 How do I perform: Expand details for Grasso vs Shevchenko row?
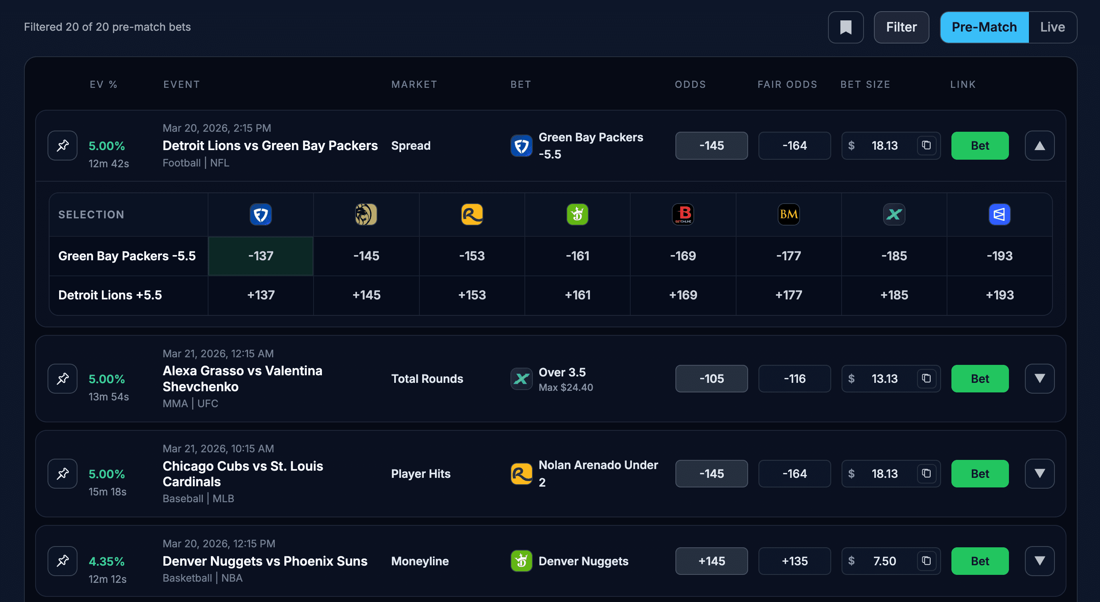[1039, 378]
